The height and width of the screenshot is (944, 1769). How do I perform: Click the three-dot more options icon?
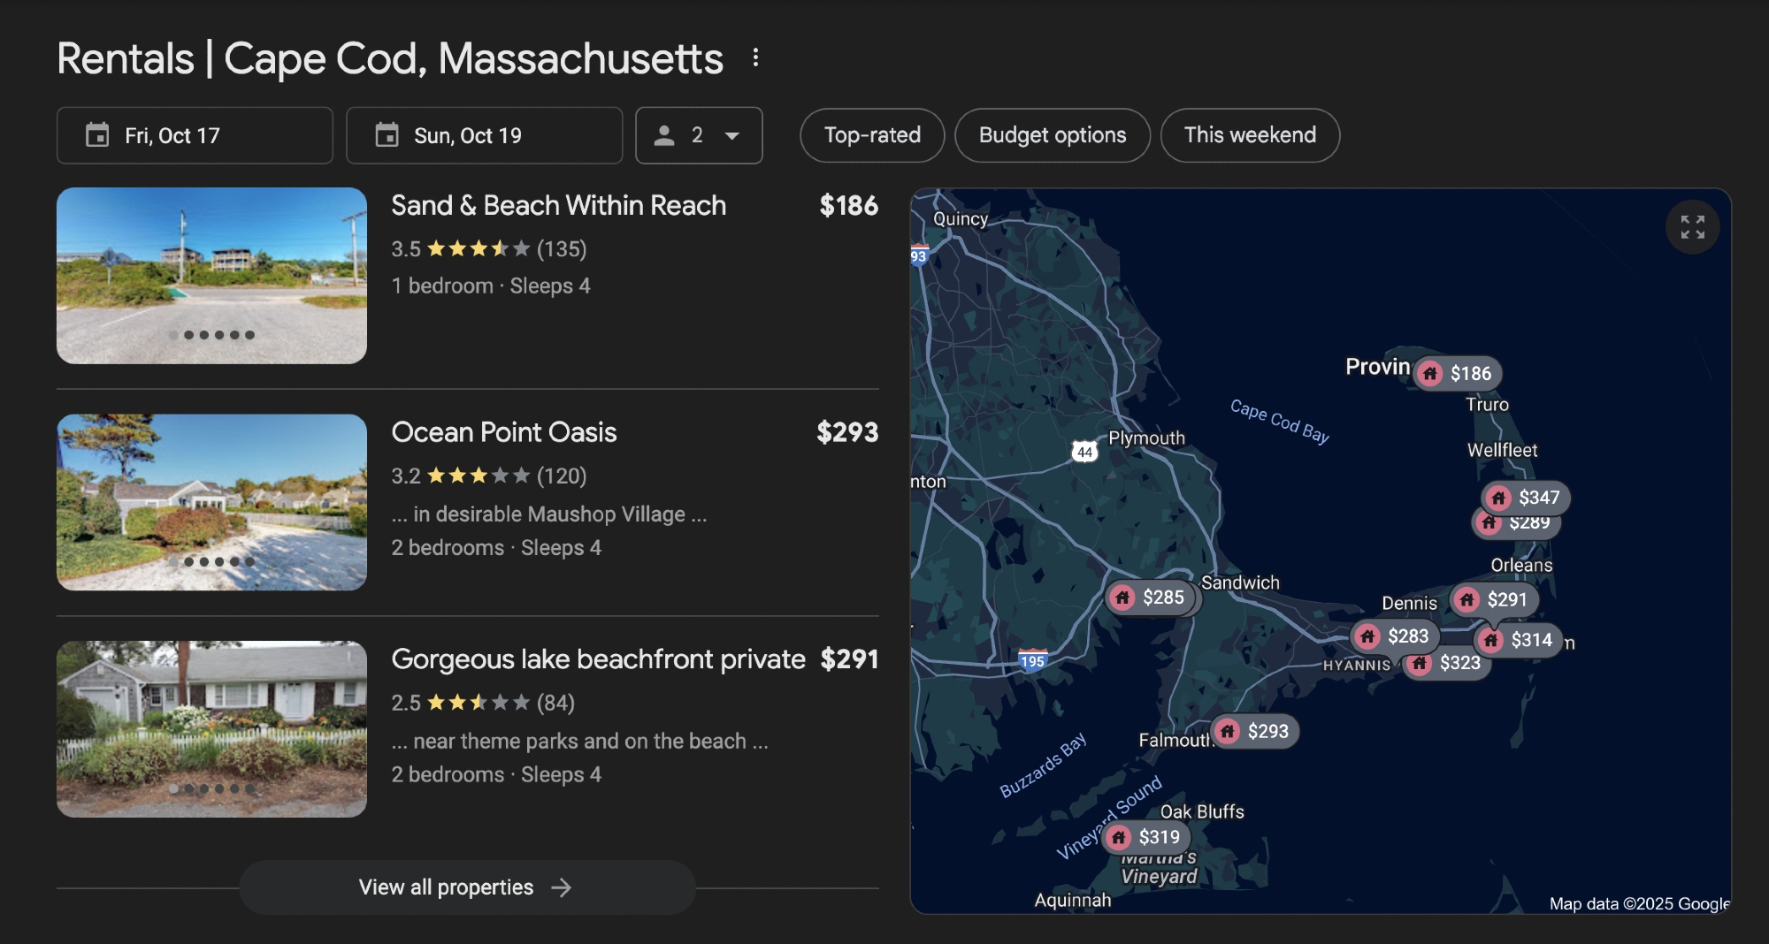(x=755, y=58)
